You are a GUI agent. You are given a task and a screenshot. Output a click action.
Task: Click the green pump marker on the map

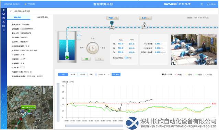point(29,111)
